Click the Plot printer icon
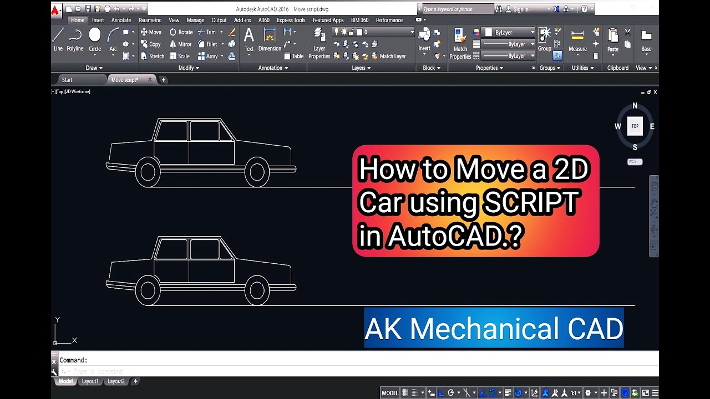 106,9
